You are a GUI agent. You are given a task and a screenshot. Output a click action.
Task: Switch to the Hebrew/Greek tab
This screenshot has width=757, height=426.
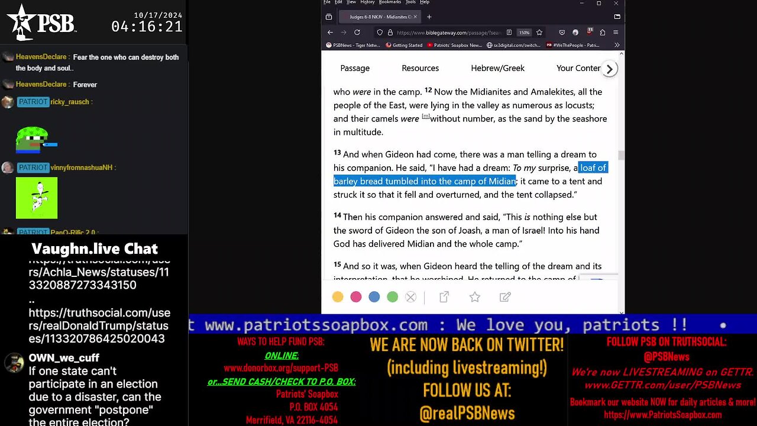pyautogui.click(x=497, y=68)
